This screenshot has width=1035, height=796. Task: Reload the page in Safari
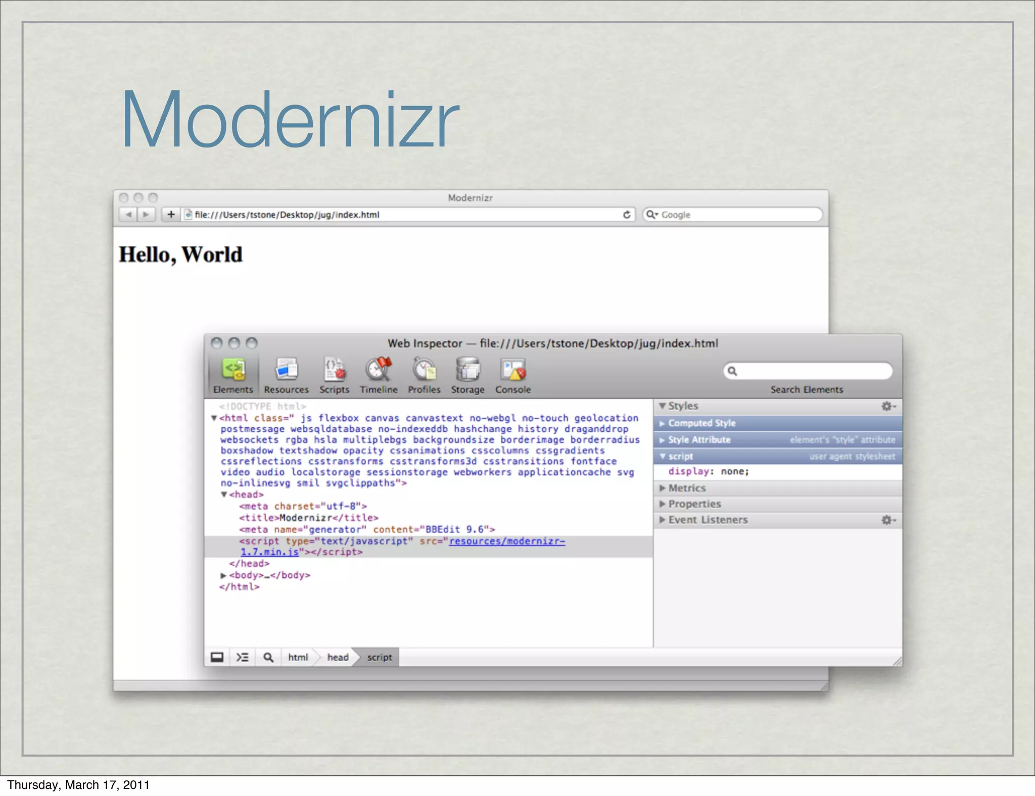click(627, 215)
